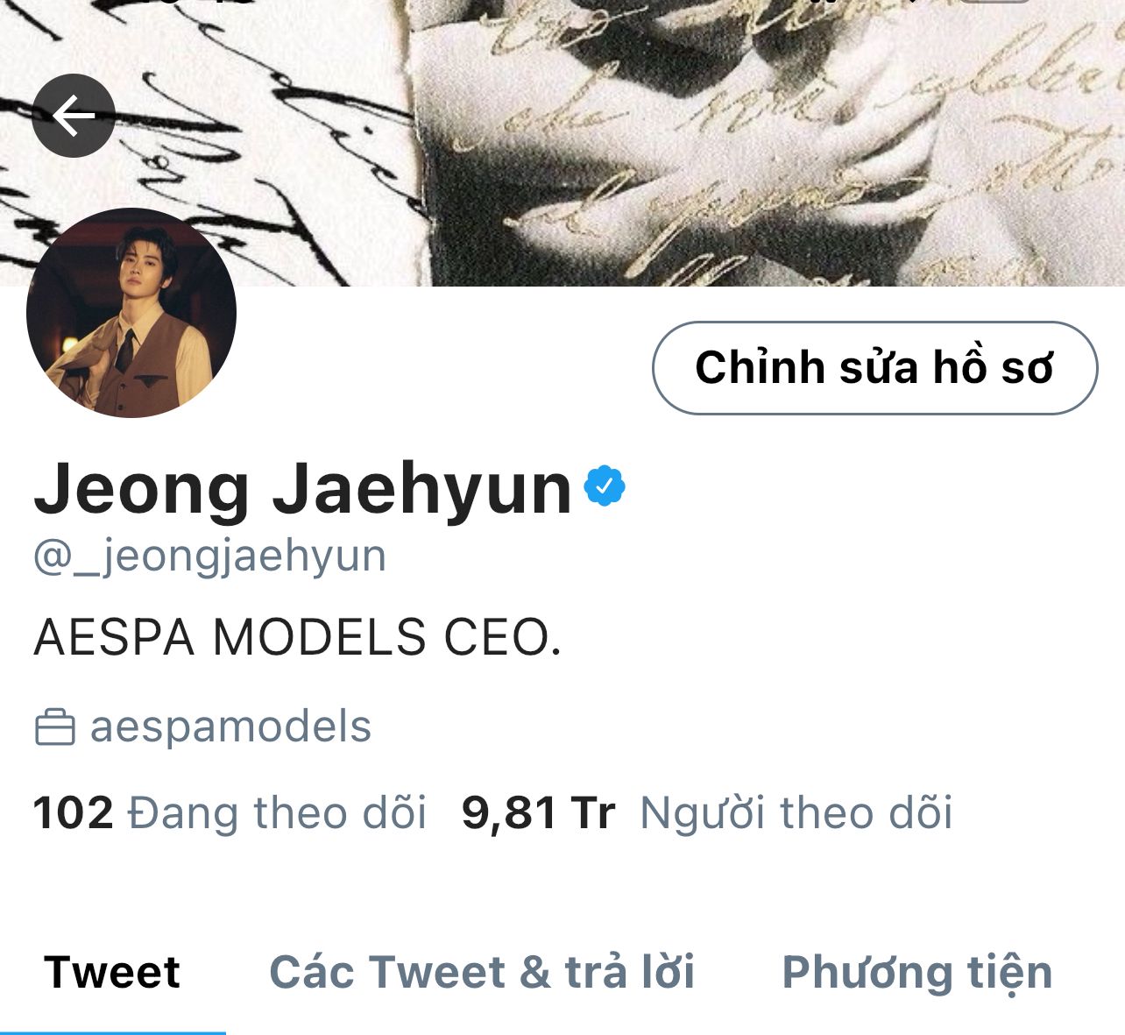
Task: Select the @_jeongjaehyun handle text
Action: click(x=209, y=556)
